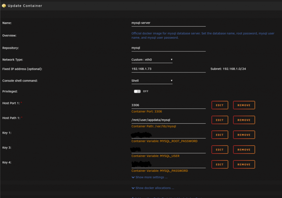Image resolution: width=282 pixels, height=198 pixels.
Task: Open the Network Type dropdown
Action: 152,60
